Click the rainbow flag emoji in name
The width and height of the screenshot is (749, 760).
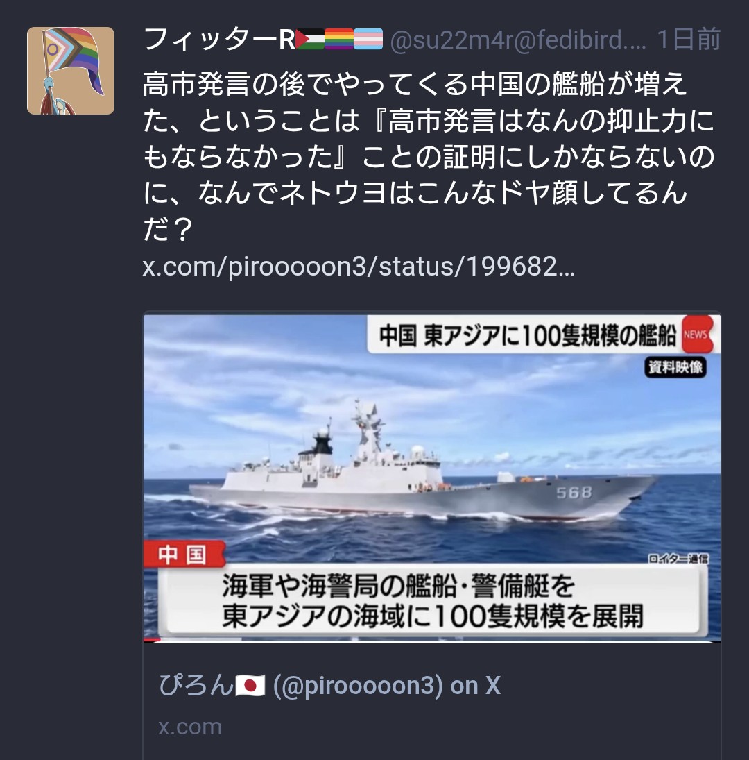tap(339, 40)
